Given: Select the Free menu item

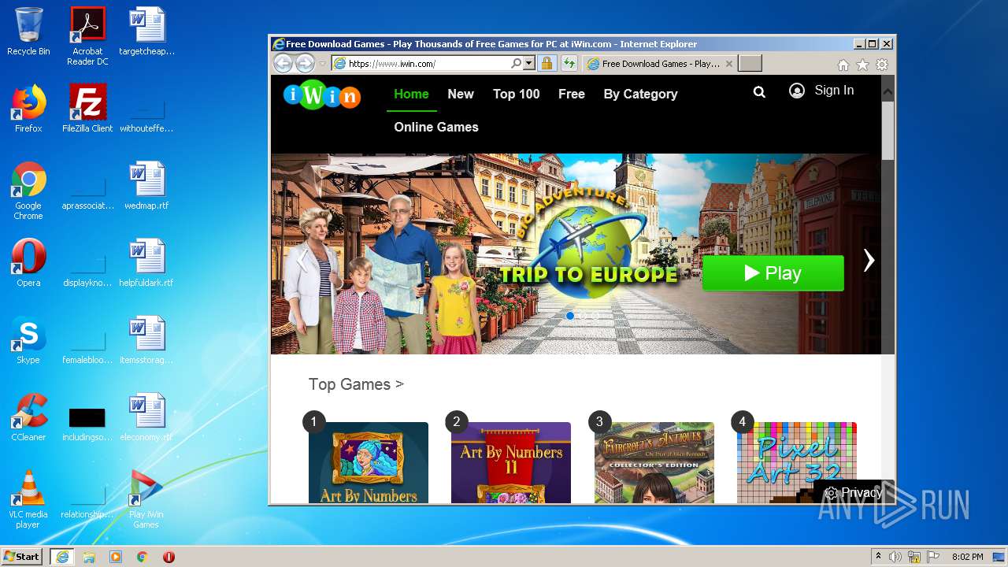Looking at the screenshot, I should click(572, 94).
